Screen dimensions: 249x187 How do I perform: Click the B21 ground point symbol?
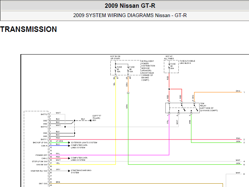click(x=91, y=121)
